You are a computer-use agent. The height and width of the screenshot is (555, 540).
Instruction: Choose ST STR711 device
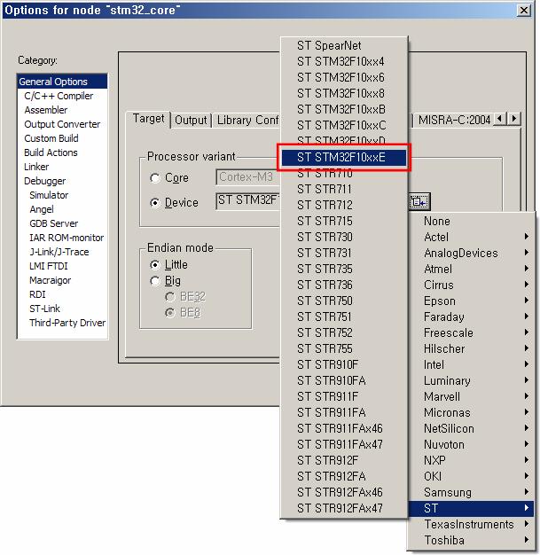344,189
